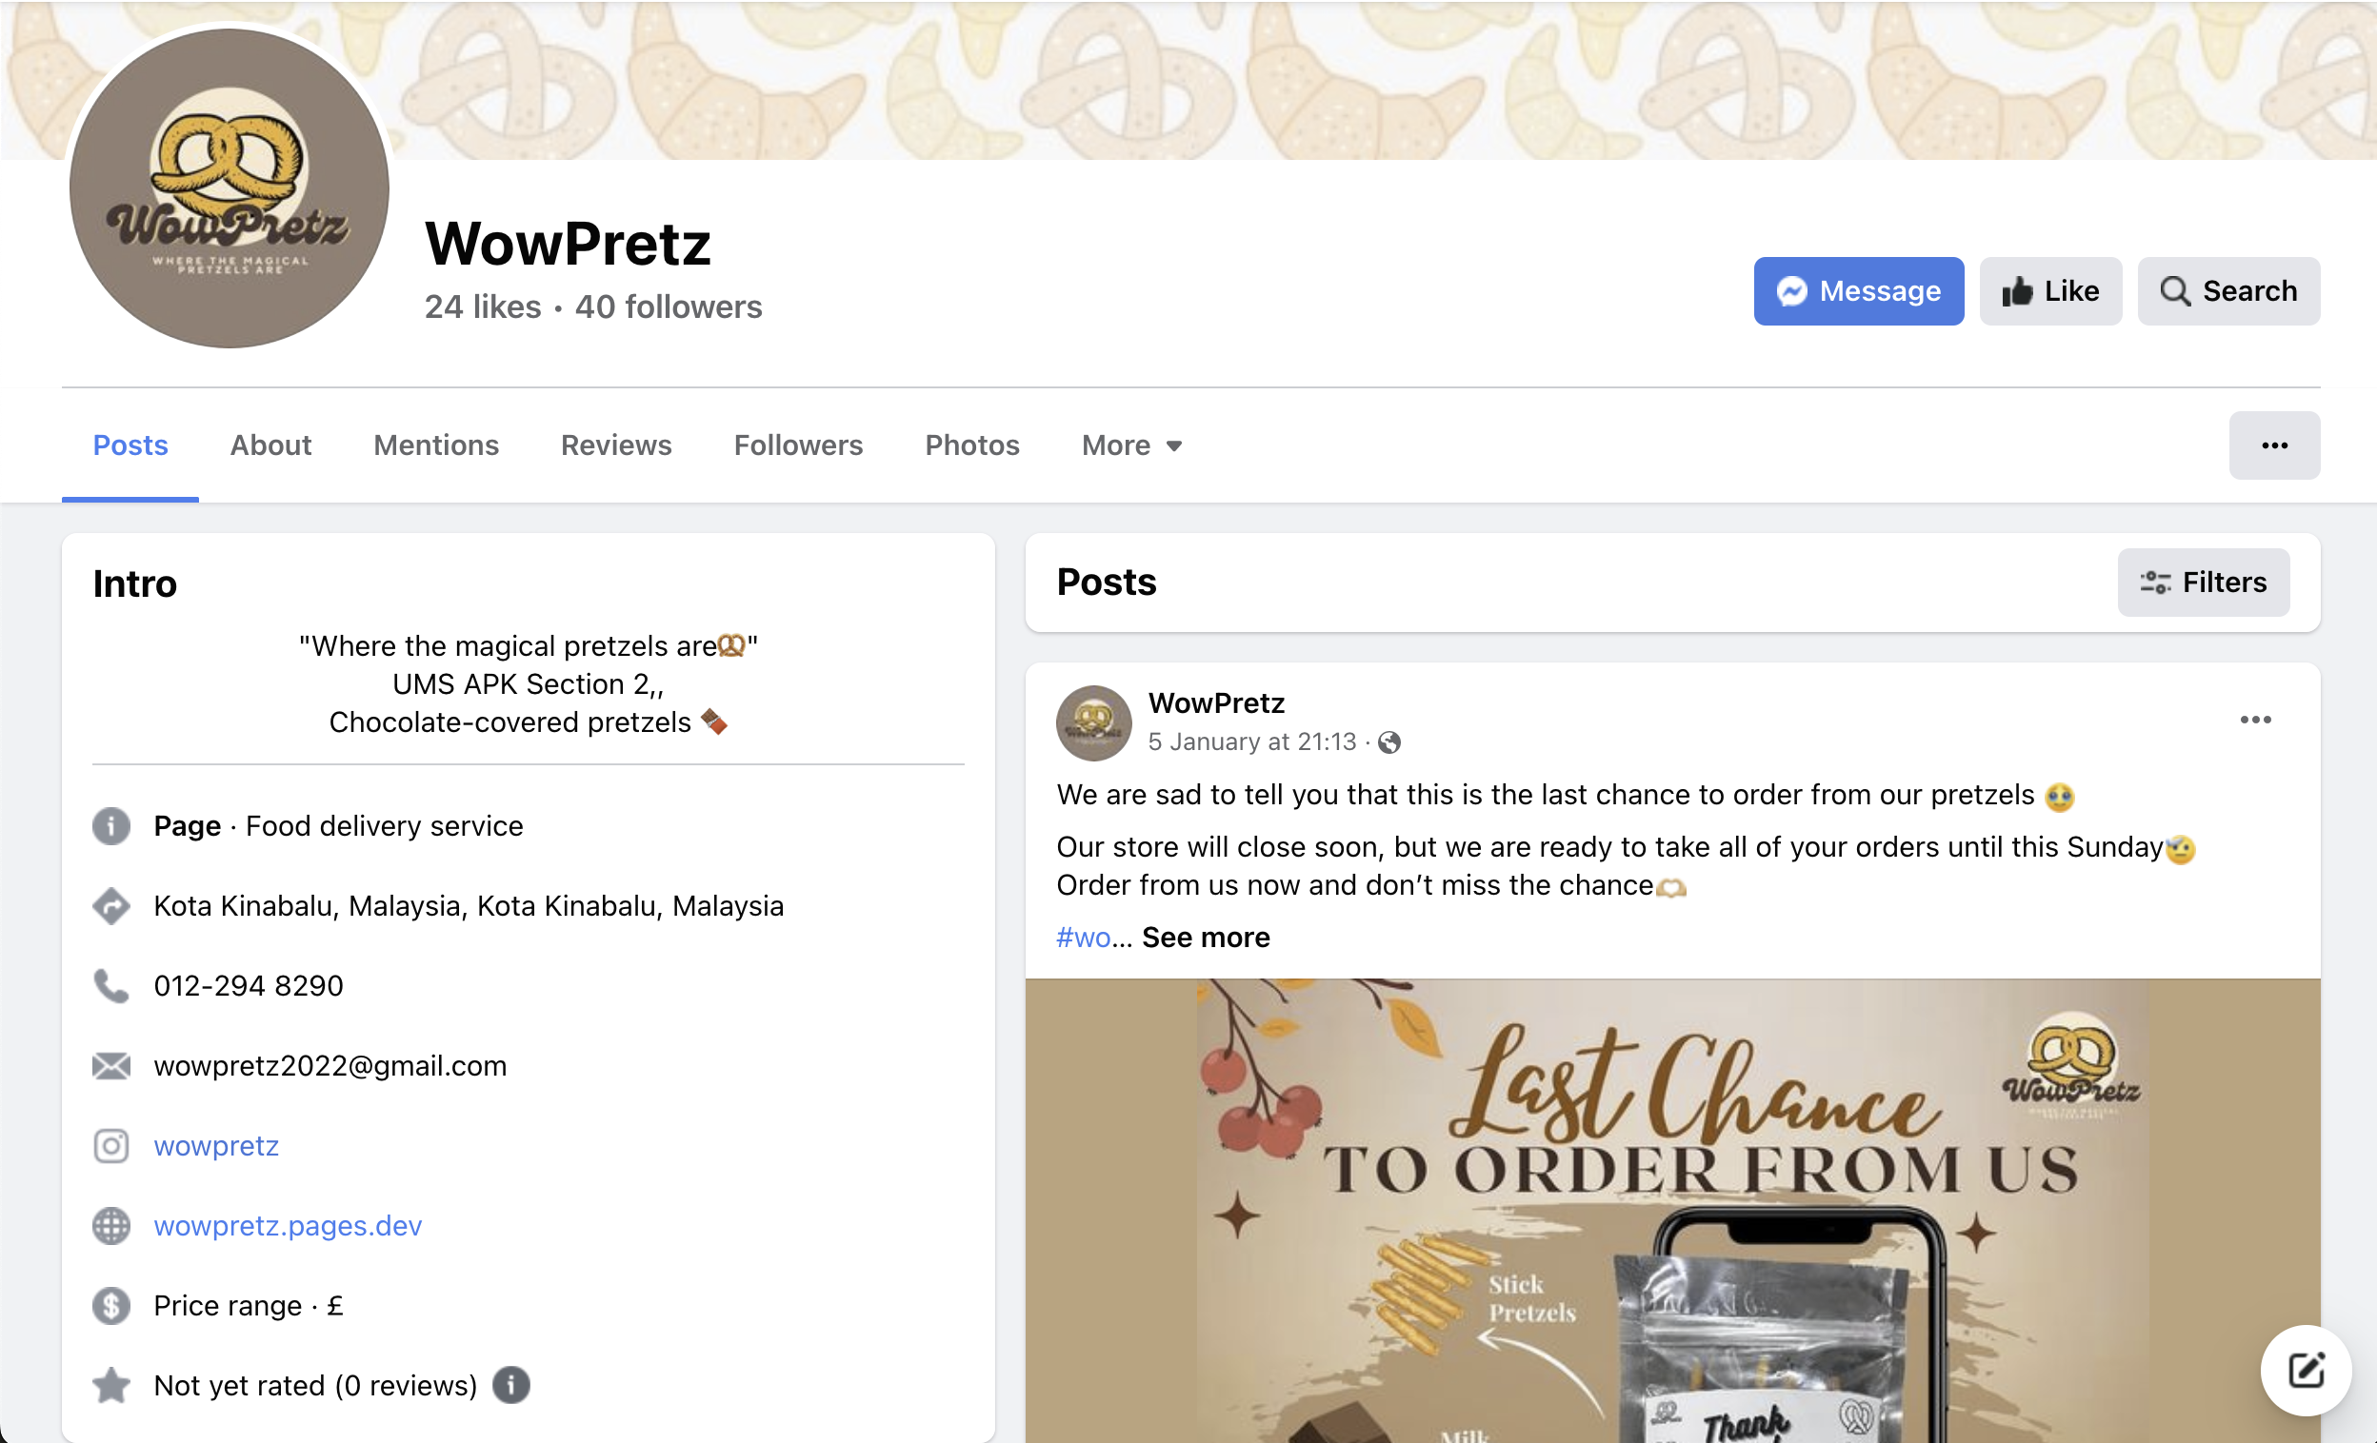This screenshot has height=1443, width=2377.
Task: Click the WowPretz avatar on the post
Action: point(1093,722)
